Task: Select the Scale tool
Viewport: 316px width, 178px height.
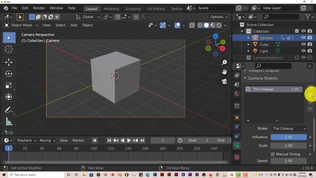Action: tap(9, 85)
